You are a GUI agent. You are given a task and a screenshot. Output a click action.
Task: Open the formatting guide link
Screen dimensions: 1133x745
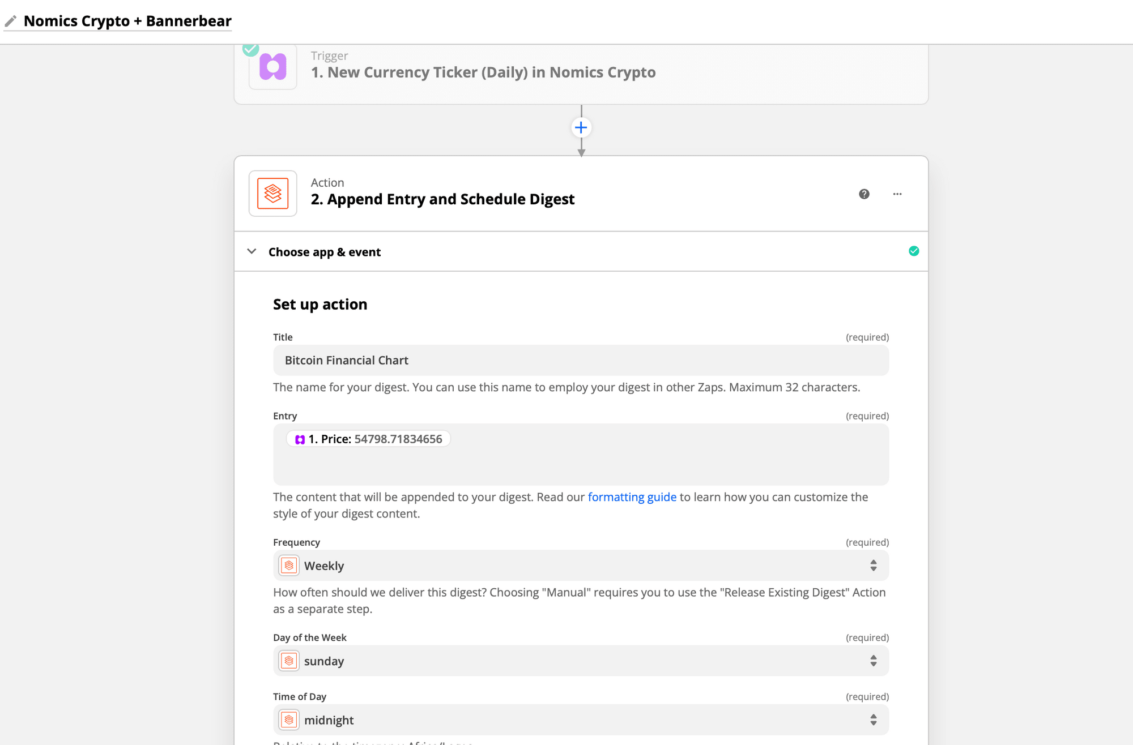pyautogui.click(x=632, y=497)
